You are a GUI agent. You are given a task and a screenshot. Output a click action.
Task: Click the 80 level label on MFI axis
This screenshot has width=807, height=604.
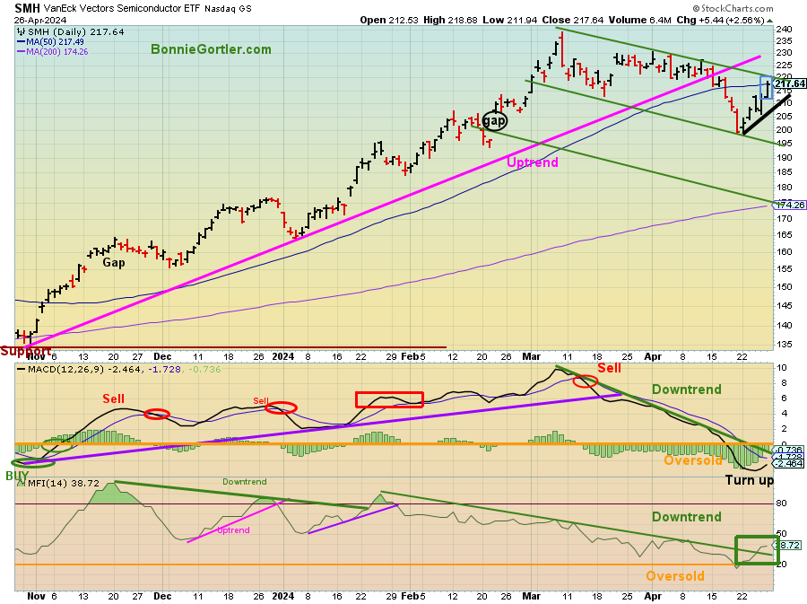(781, 503)
